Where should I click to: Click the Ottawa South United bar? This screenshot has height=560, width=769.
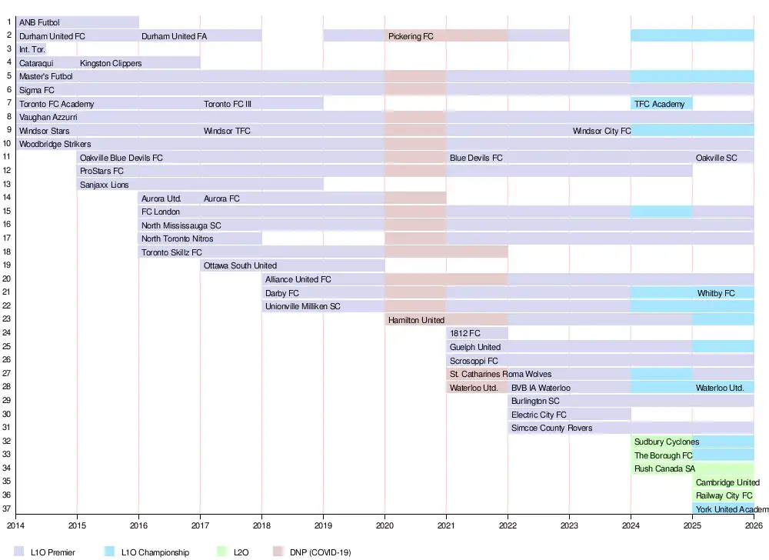coord(292,265)
